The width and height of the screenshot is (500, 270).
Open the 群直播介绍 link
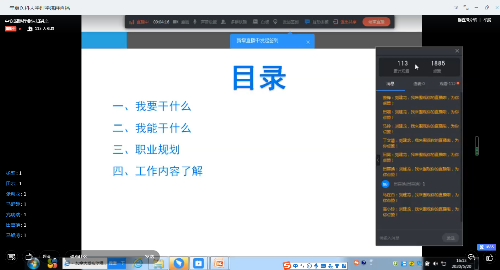[467, 20]
